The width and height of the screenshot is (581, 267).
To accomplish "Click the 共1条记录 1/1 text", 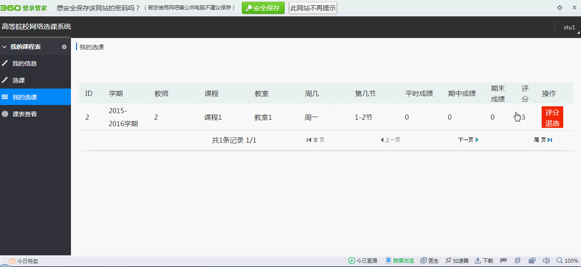I will tap(234, 140).
